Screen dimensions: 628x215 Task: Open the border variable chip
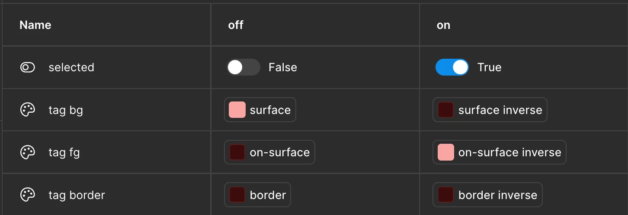pyautogui.click(x=257, y=195)
